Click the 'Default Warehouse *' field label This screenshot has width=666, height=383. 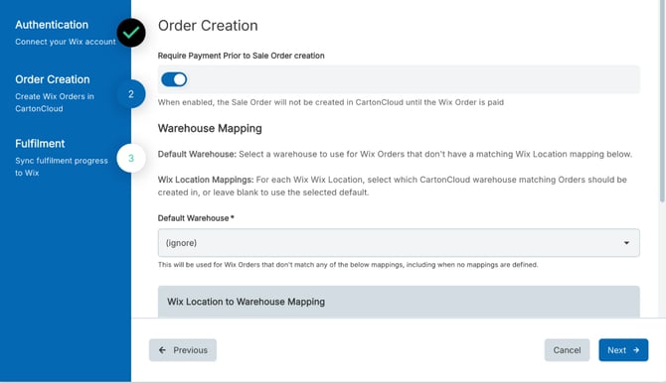(196, 218)
